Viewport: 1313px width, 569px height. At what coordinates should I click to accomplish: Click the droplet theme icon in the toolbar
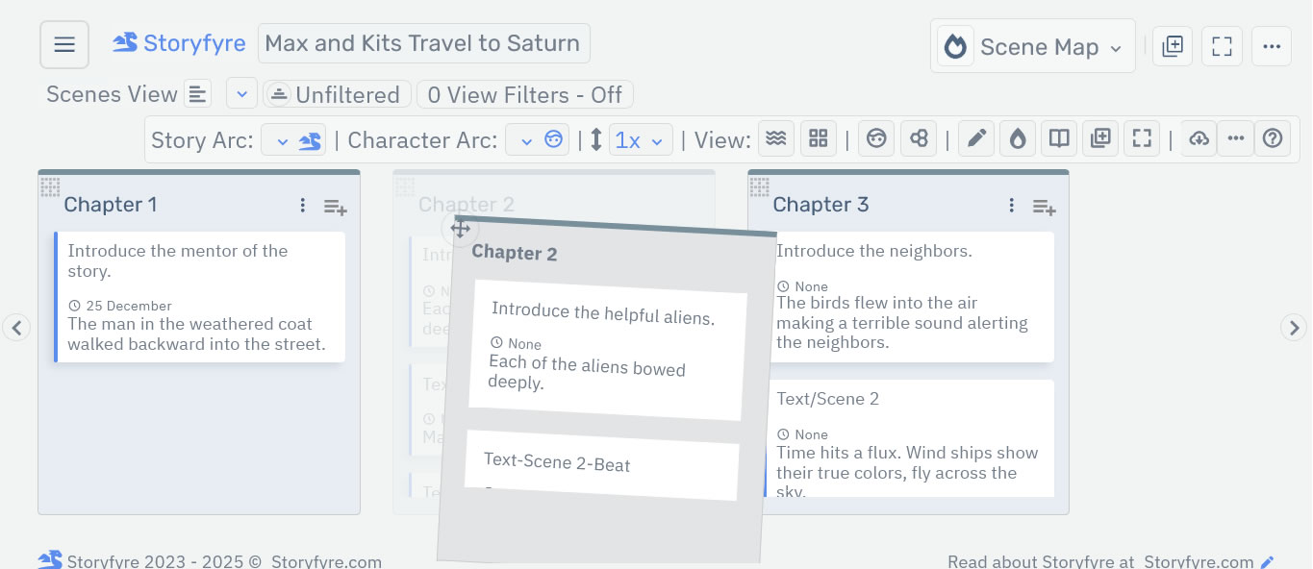pos(1017,137)
